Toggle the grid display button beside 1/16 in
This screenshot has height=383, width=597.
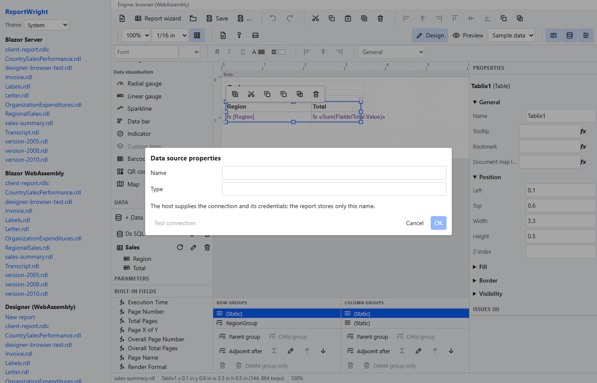pos(197,35)
